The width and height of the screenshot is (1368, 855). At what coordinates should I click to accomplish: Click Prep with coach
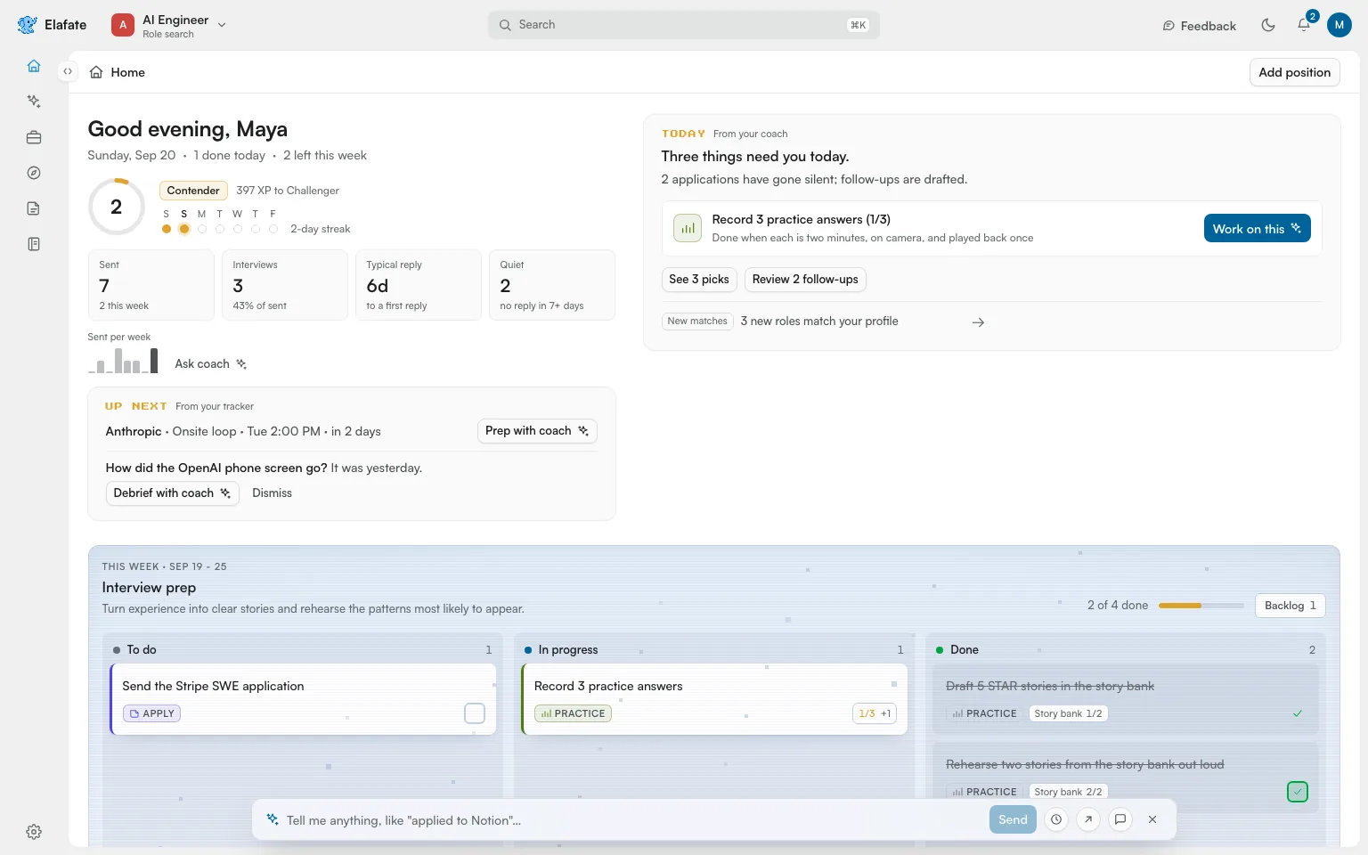pyautogui.click(x=537, y=431)
